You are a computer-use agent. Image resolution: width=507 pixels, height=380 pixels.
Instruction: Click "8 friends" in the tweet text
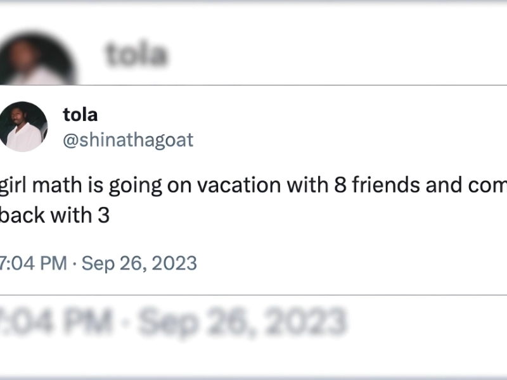[376, 186]
